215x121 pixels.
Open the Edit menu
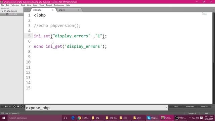coord(7,5)
